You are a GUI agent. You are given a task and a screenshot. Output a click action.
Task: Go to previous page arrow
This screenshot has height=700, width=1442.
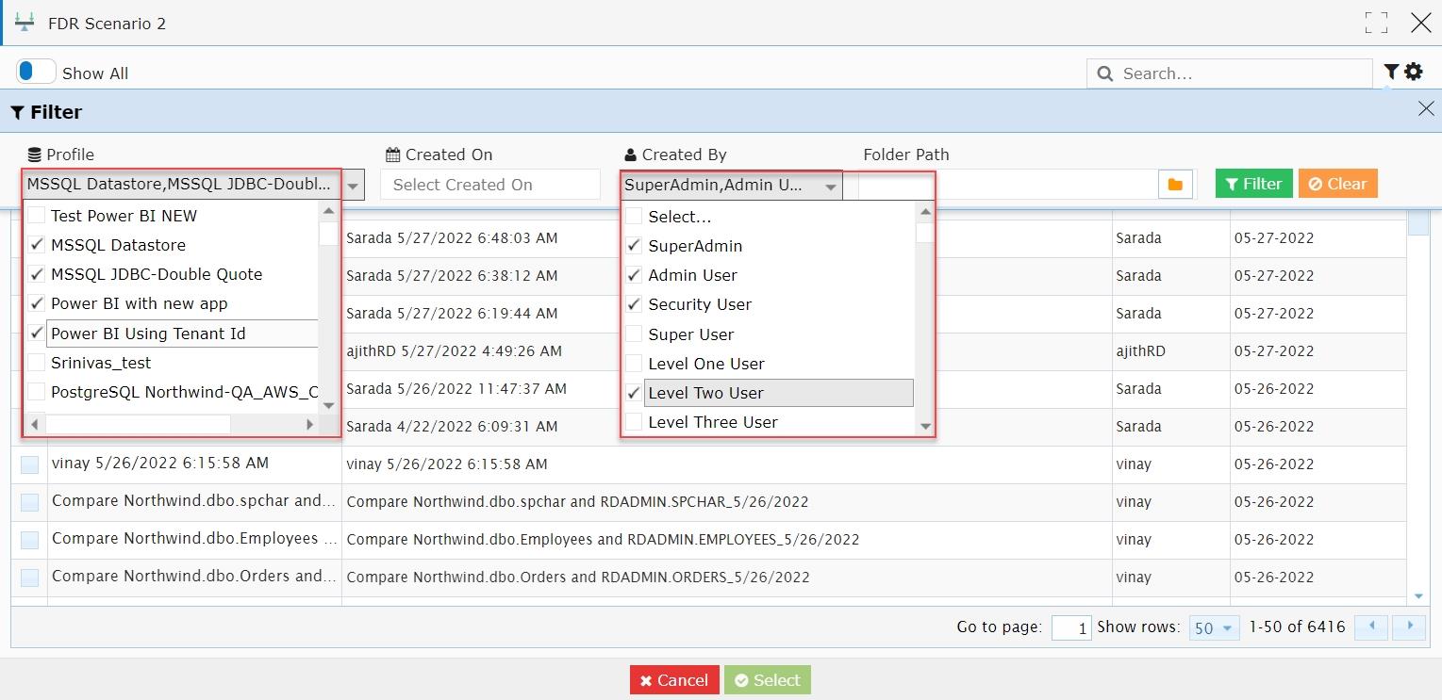[1371, 627]
